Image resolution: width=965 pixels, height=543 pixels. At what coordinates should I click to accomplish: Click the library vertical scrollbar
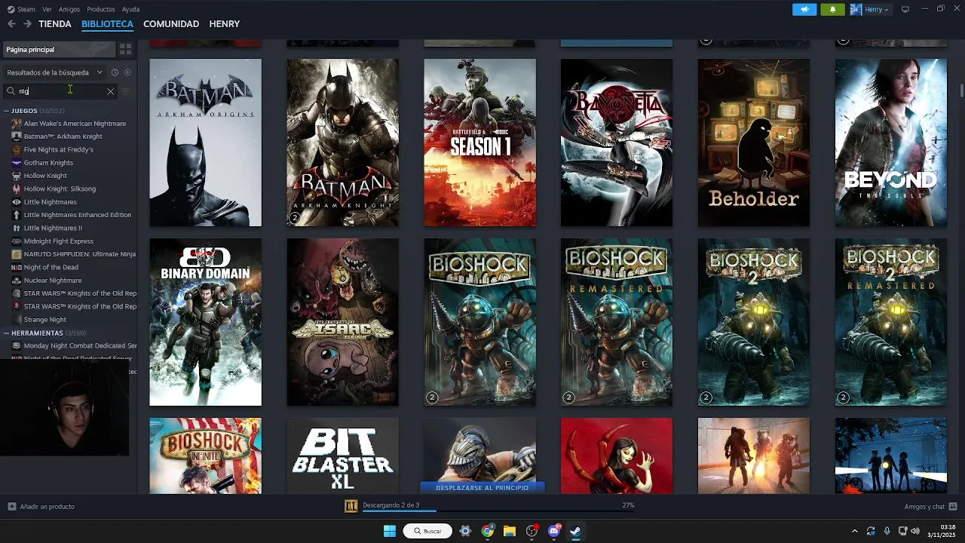(x=961, y=90)
